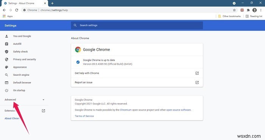This screenshot has width=265, height=140.
Task: Click the shield check icon for Safety check
Action: click(6, 52)
